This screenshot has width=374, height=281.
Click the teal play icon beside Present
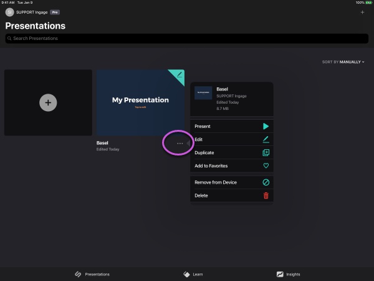266,126
